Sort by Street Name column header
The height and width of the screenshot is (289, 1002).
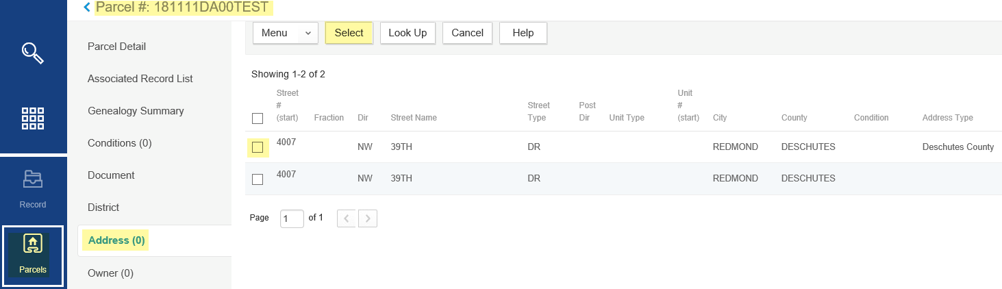click(x=414, y=118)
